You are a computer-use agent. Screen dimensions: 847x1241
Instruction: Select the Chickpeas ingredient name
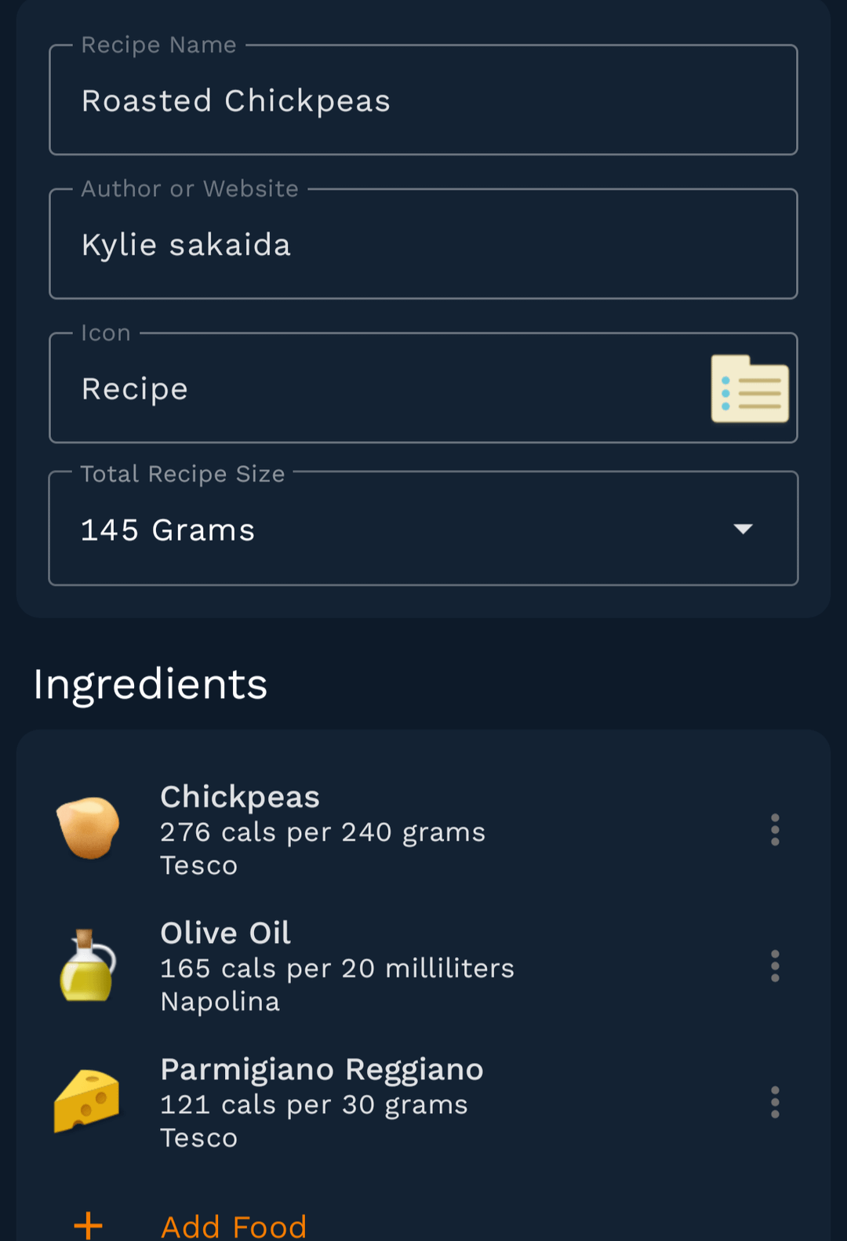pos(240,797)
